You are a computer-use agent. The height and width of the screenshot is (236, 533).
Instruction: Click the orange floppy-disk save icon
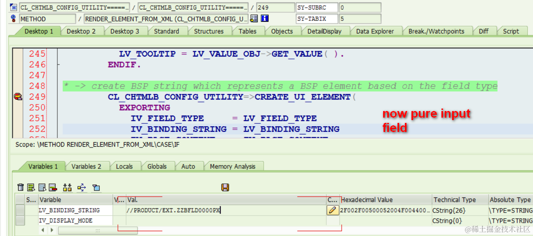pos(225,187)
